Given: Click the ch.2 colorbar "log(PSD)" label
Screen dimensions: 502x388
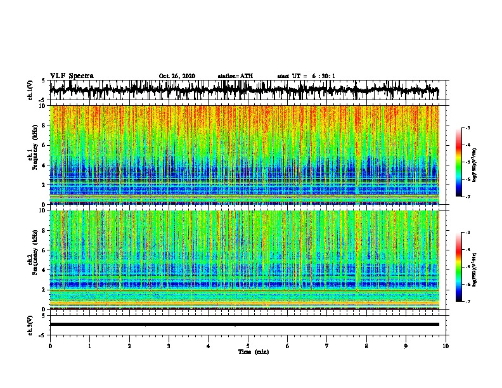Looking at the screenshot, I should click(475, 270).
